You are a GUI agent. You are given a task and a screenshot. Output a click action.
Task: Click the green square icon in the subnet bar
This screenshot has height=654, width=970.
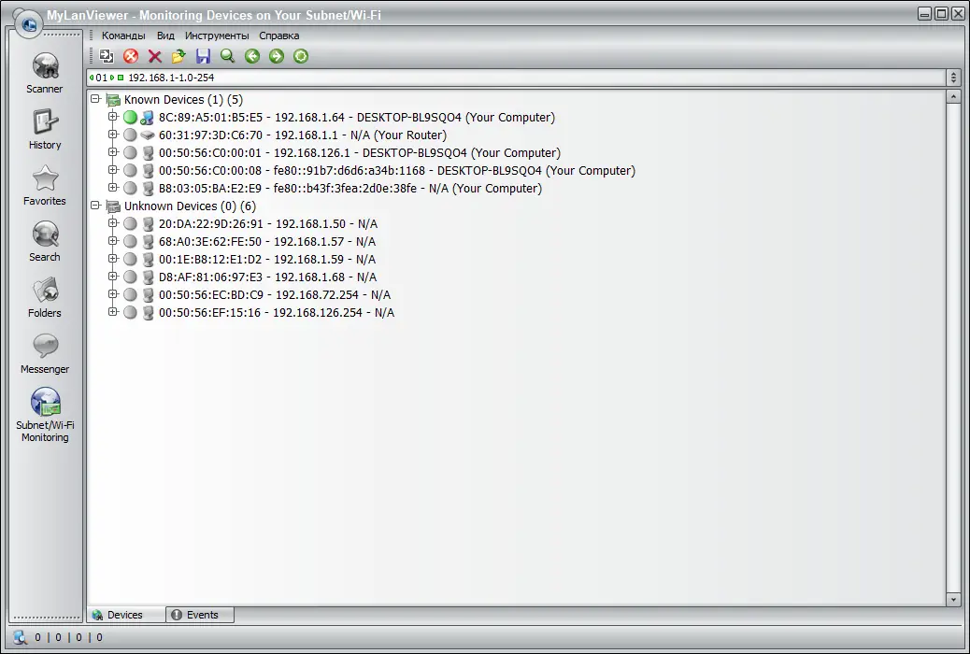point(121,78)
